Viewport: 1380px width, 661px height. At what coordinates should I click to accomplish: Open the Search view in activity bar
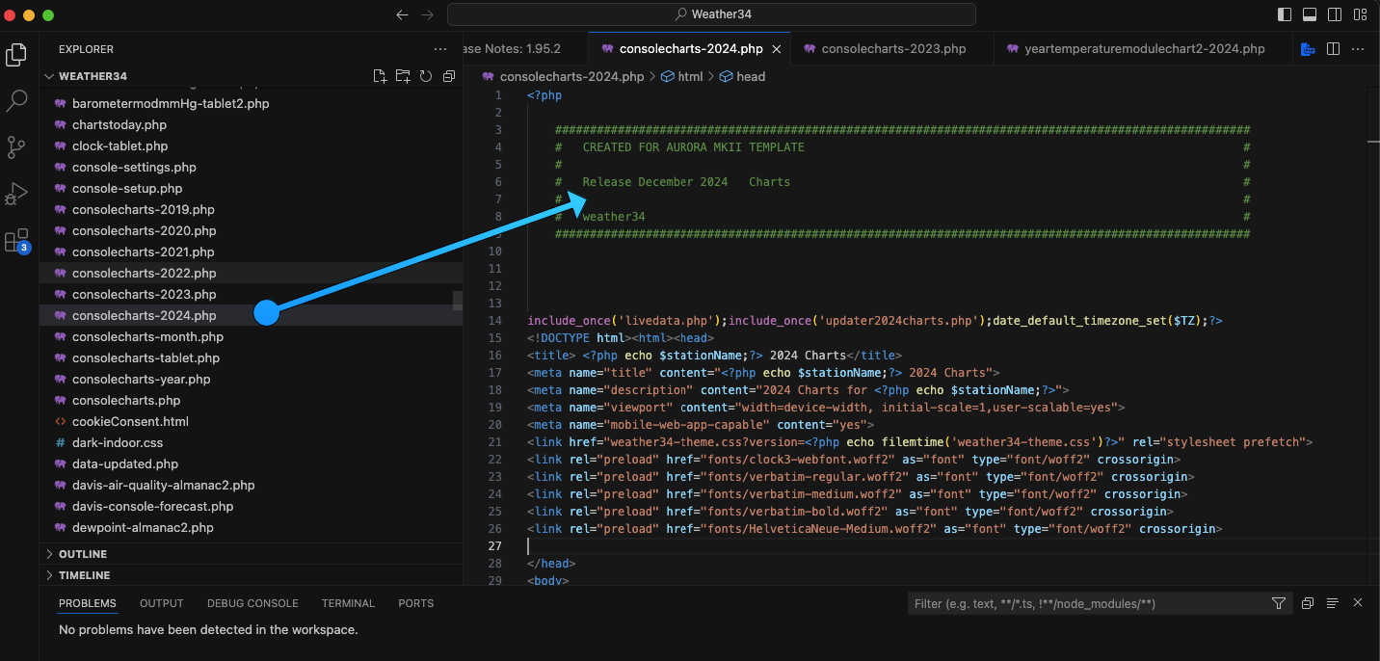tap(16, 100)
